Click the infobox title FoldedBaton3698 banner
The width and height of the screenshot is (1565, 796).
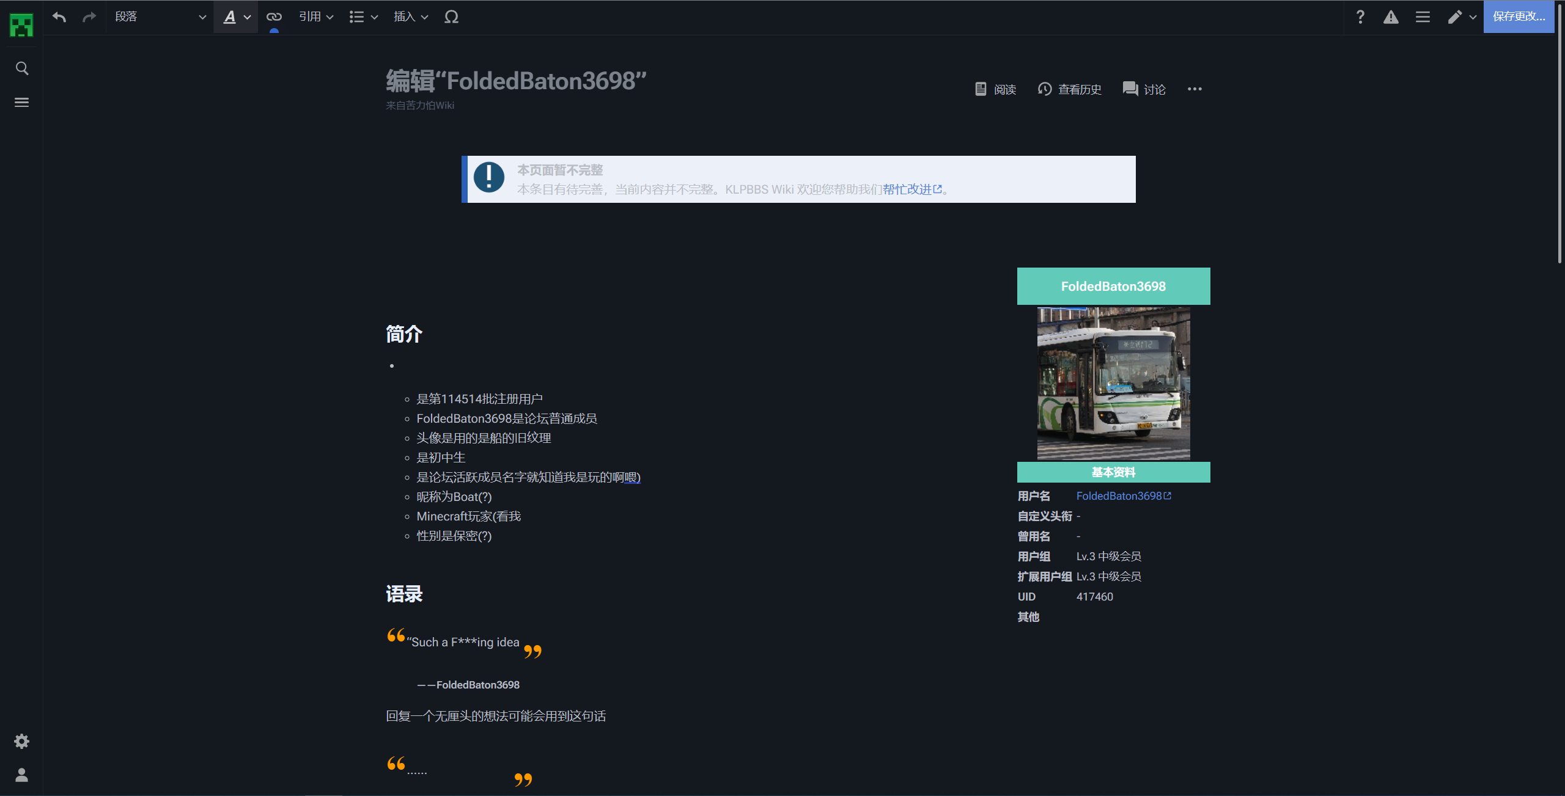(x=1113, y=286)
